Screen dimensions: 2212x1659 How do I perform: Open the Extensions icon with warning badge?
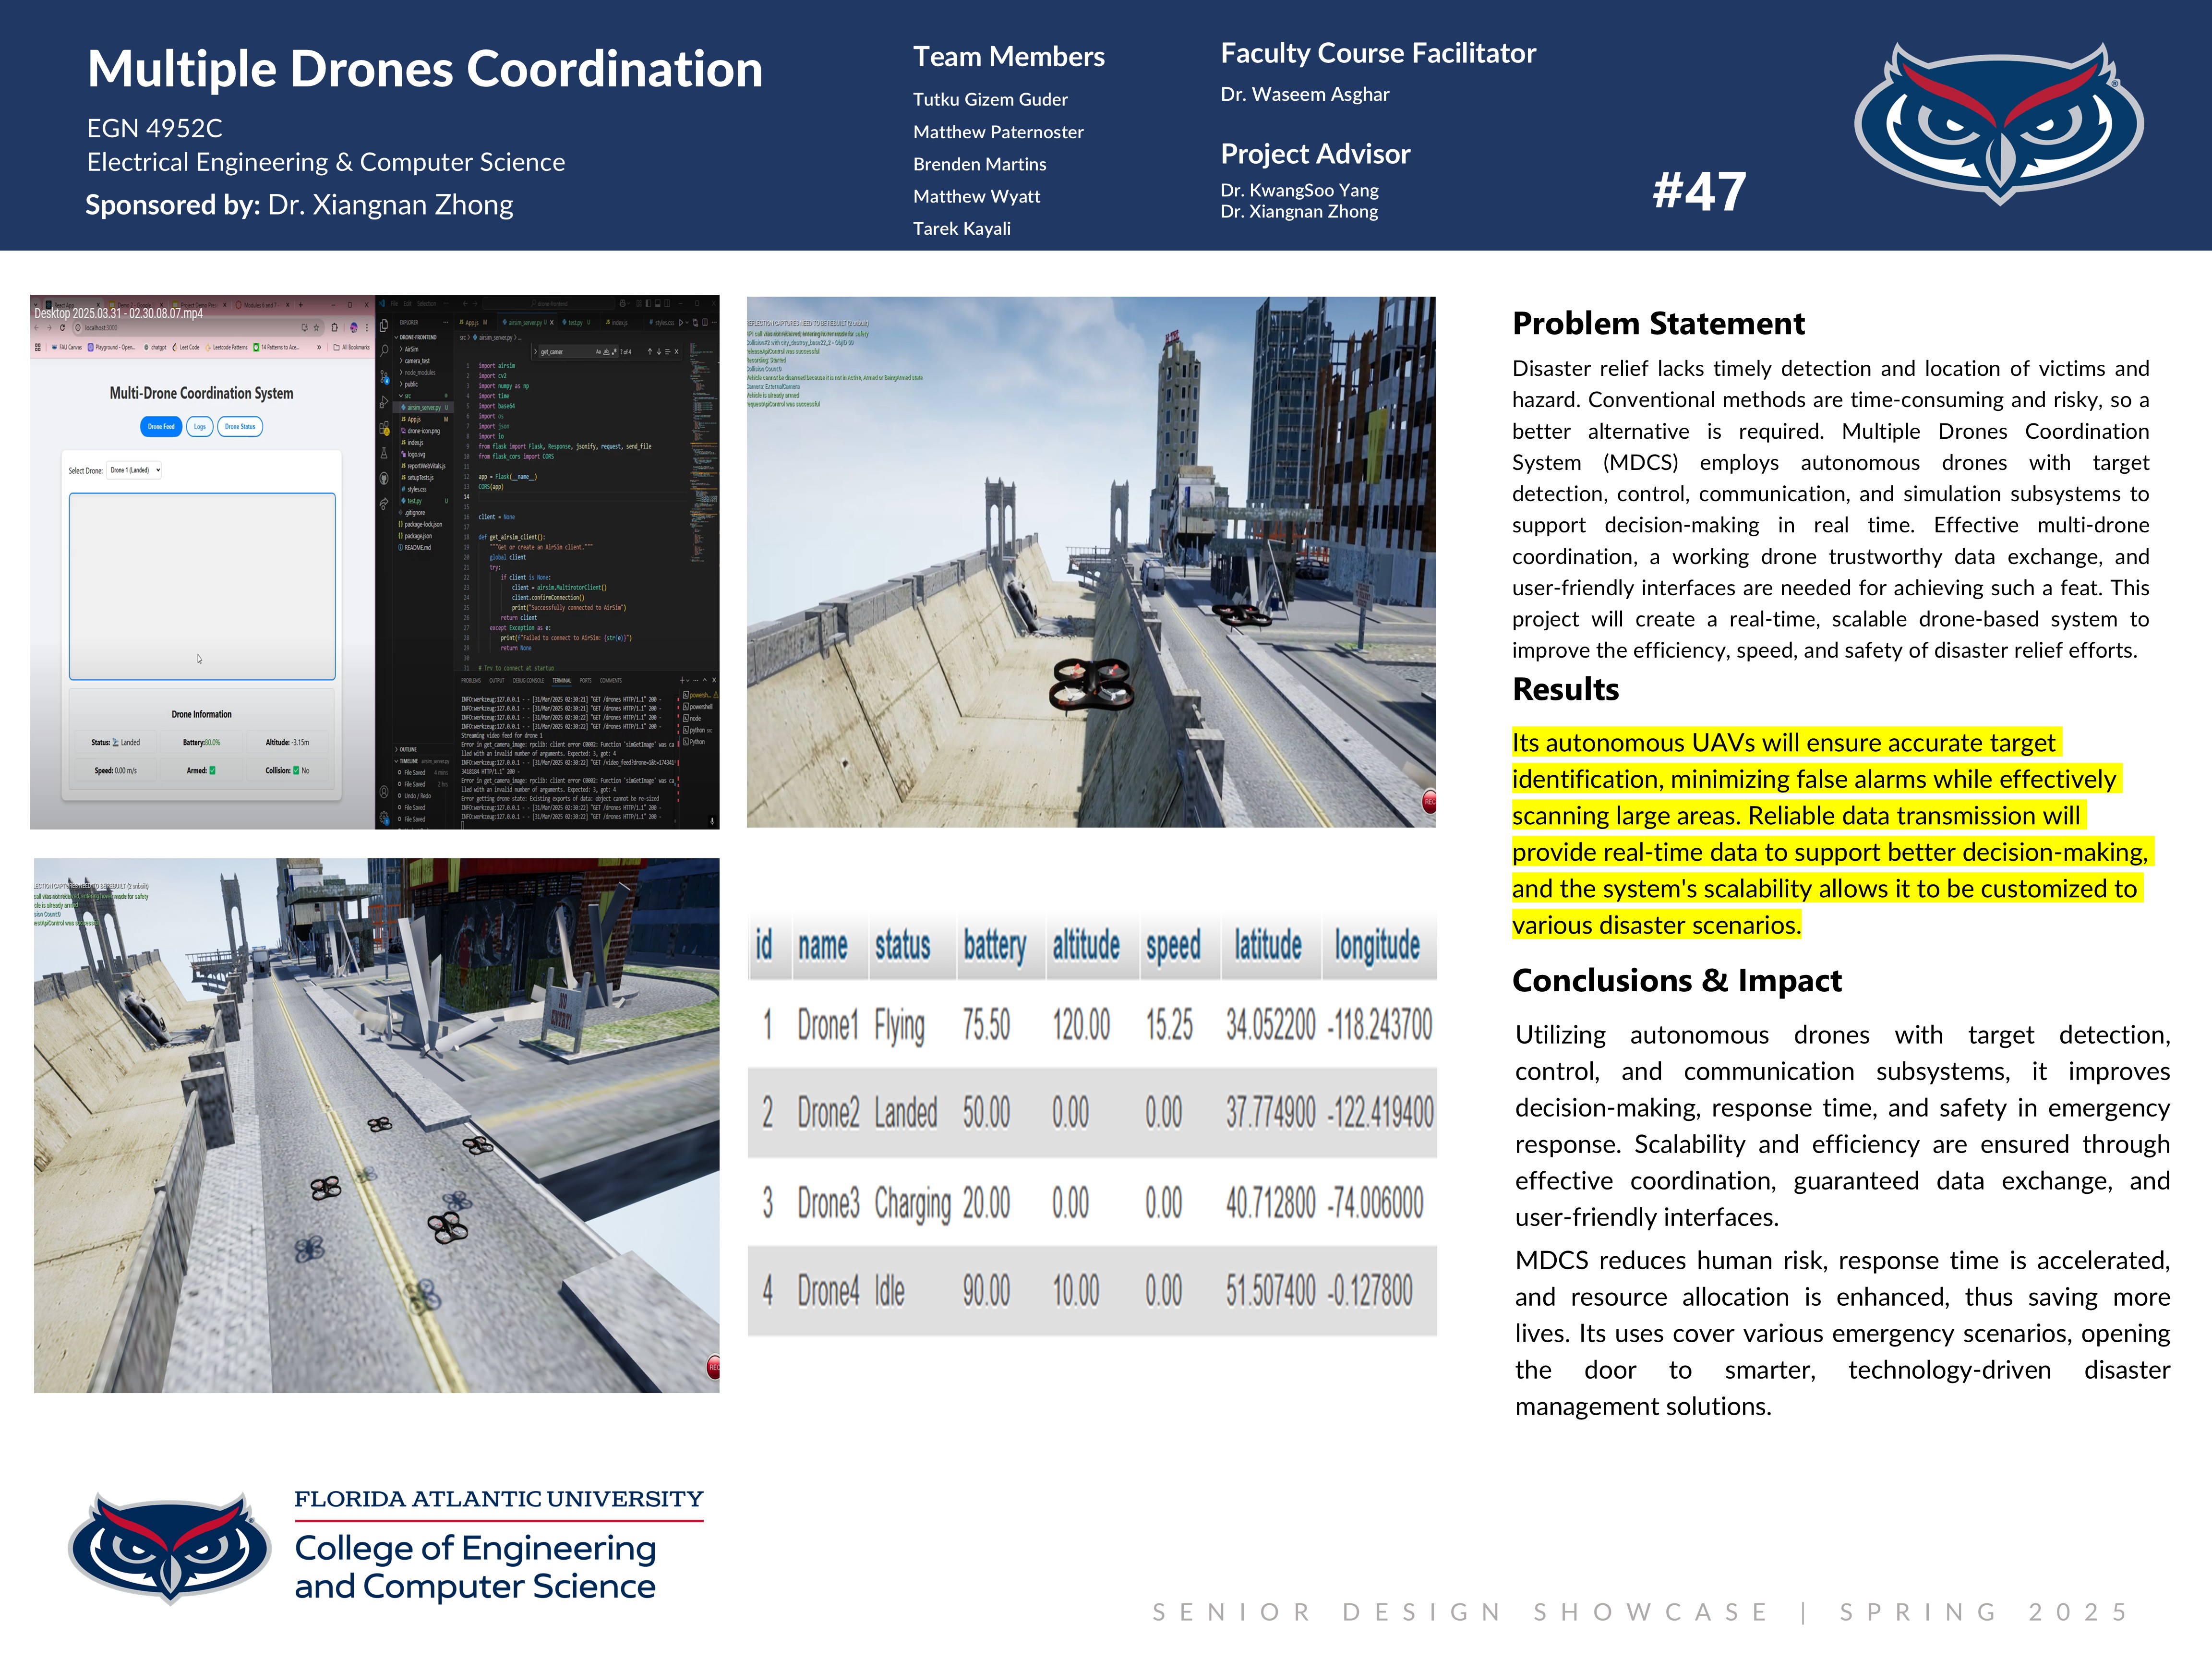(x=384, y=428)
